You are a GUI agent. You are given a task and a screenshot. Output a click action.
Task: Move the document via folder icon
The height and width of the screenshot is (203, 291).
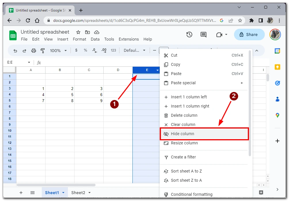click(x=88, y=32)
